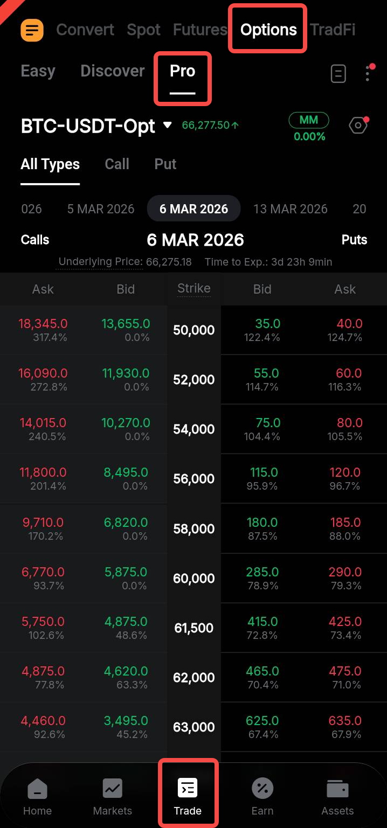Switch to the Futures tab

[200, 30]
